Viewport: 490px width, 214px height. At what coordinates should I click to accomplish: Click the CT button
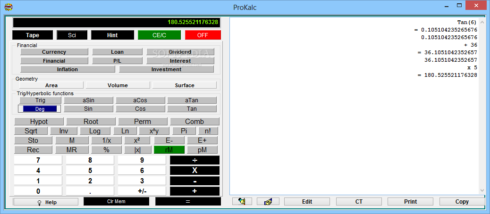pos(359,202)
